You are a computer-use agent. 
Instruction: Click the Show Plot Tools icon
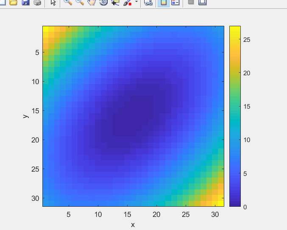tap(203, 2)
